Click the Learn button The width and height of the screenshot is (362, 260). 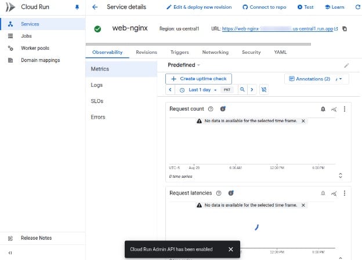[334, 7]
